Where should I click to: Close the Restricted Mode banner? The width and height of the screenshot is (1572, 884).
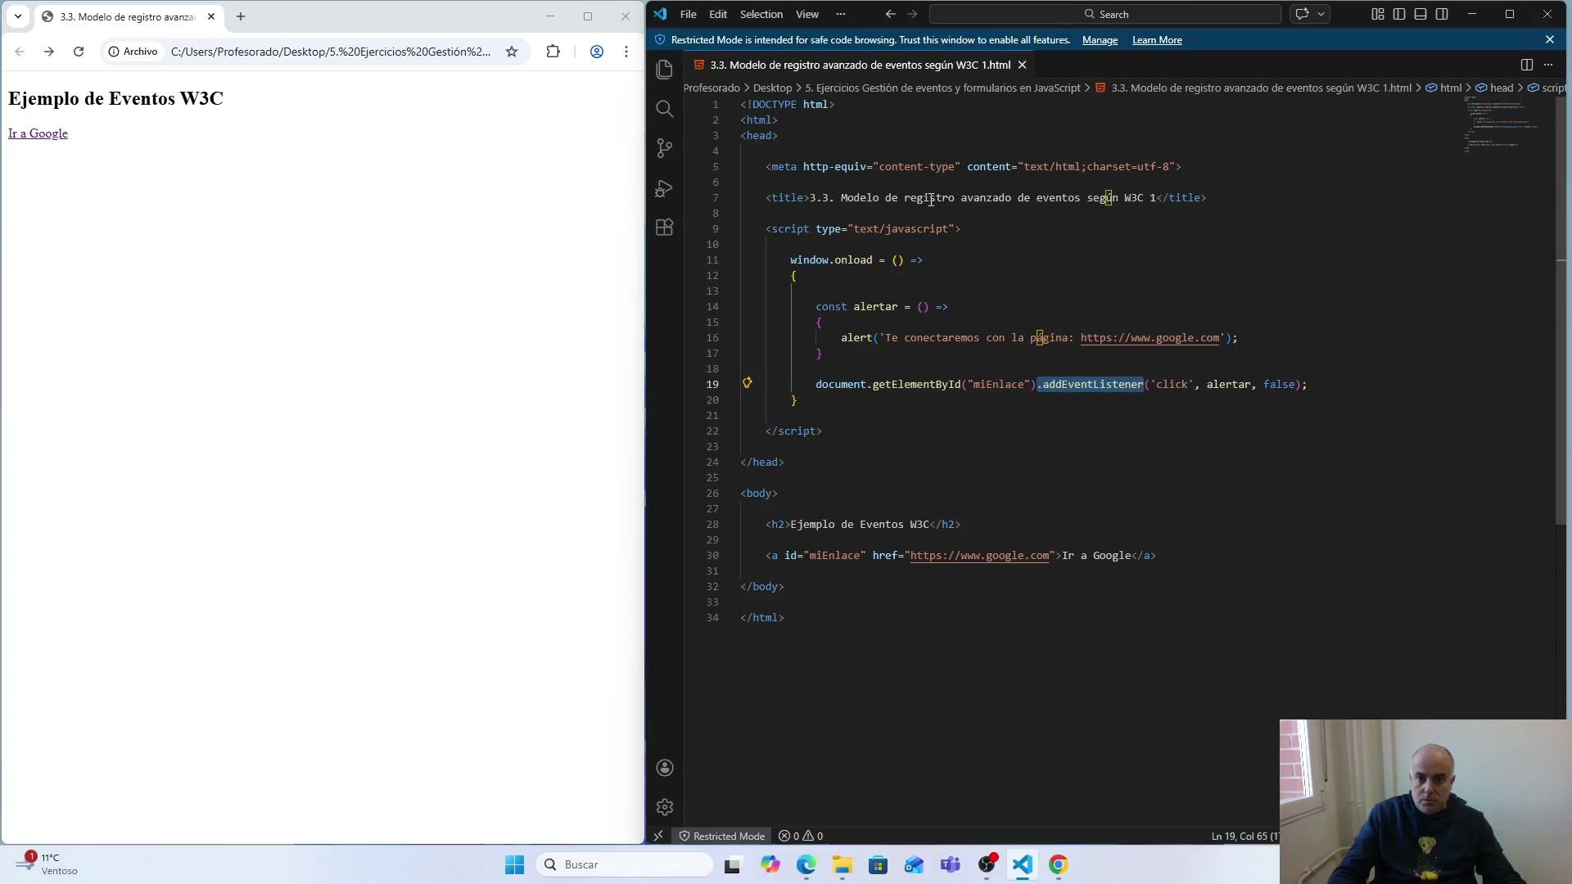(x=1550, y=39)
